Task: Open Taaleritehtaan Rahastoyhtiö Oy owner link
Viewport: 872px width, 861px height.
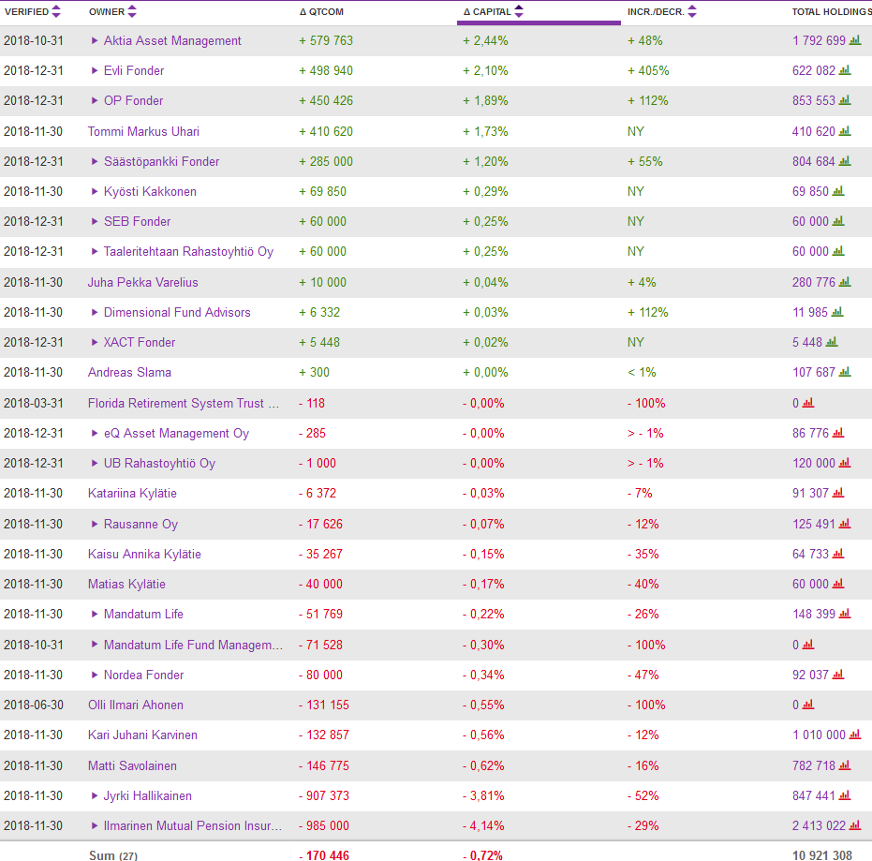Action: (188, 251)
